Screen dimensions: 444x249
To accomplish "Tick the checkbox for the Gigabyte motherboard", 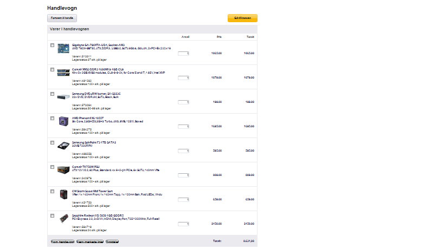I will point(52,45).
